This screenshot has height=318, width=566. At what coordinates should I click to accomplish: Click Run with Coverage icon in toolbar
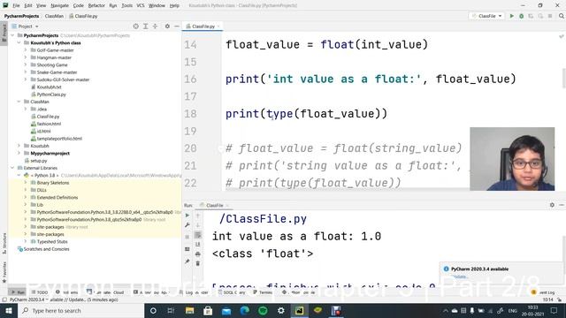point(531,16)
